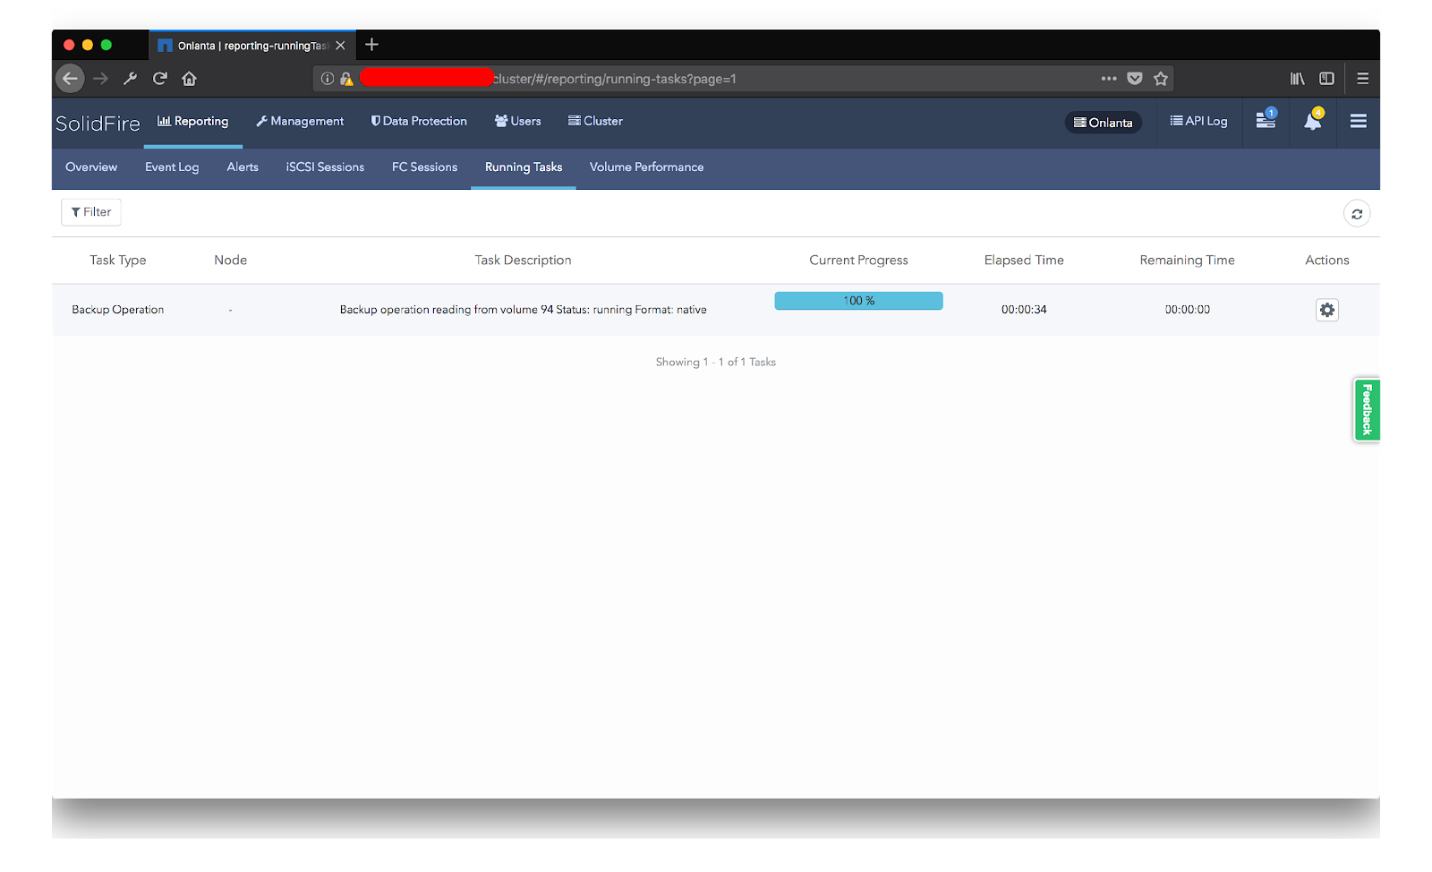Image resolution: width=1432 pixels, height=872 pixels.
Task: Open the Data Protection menu
Action: point(419,121)
